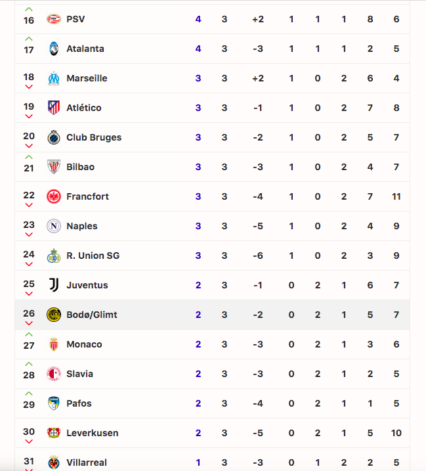426x471 pixels.
Task: Click PSV's 4 points value
Action: [x=198, y=19]
